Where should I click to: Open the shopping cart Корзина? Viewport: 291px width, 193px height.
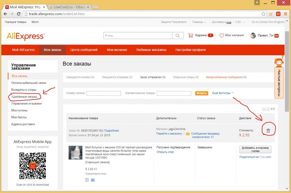(x=200, y=35)
